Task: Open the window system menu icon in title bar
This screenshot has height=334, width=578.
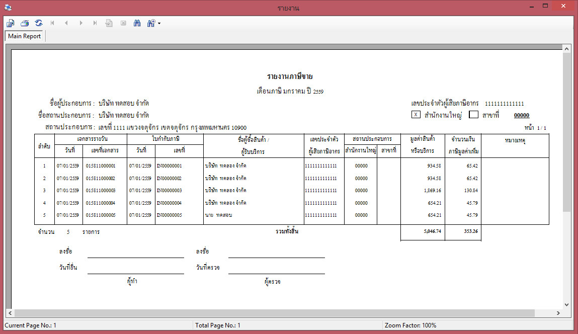Action: (7, 8)
